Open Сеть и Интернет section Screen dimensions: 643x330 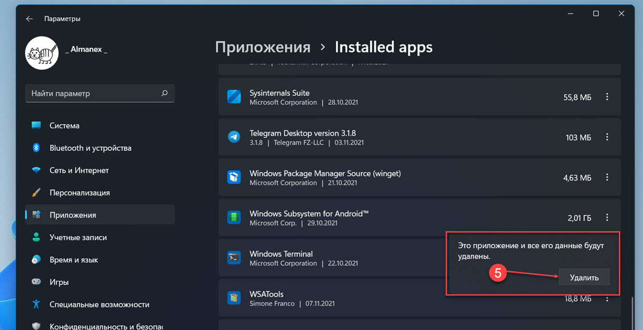click(x=100, y=170)
